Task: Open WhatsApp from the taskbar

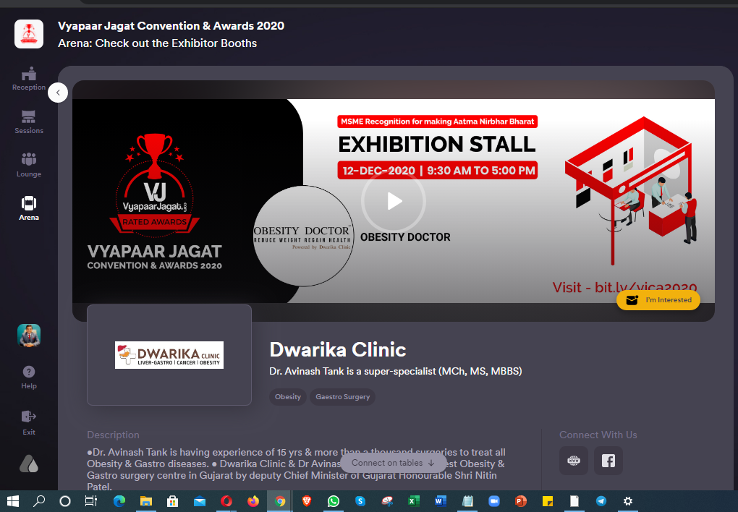Action: [x=334, y=501]
